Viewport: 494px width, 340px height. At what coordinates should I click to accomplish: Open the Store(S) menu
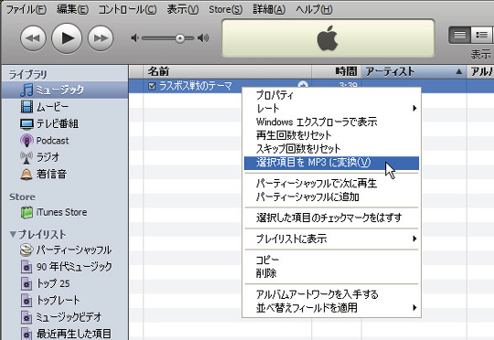[x=226, y=9]
